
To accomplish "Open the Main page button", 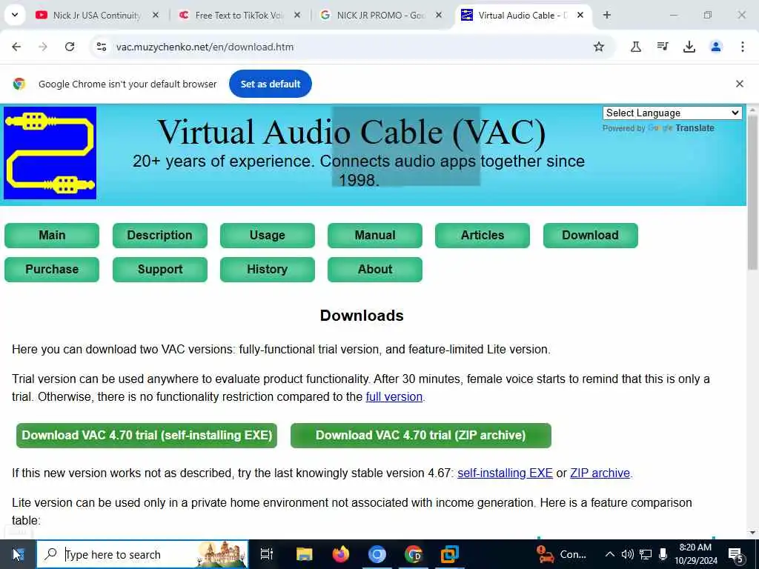I will [x=52, y=235].
